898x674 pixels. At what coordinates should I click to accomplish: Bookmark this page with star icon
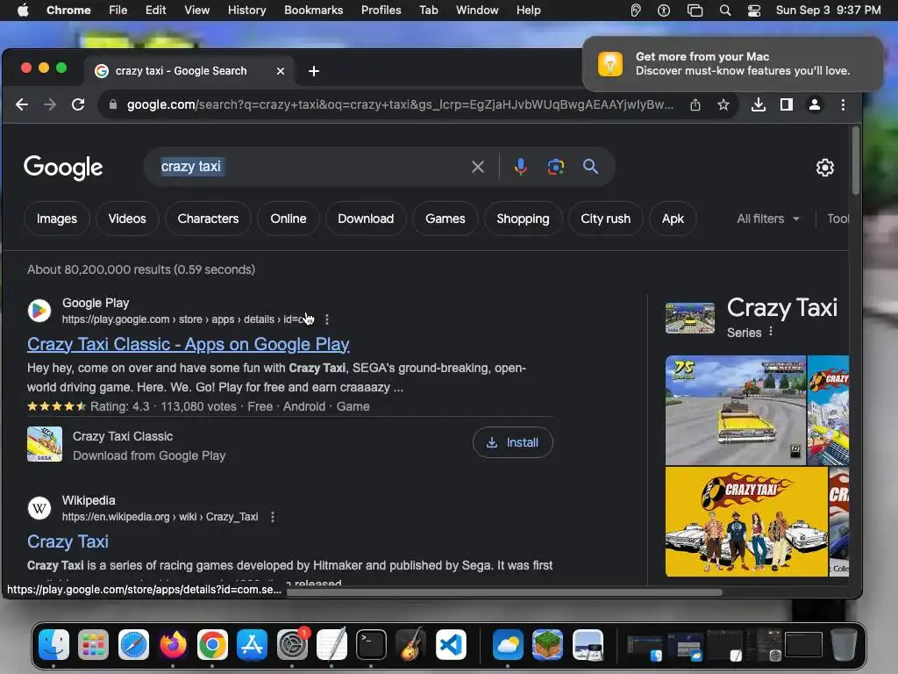pyautogui.click(x=723, y=104)
